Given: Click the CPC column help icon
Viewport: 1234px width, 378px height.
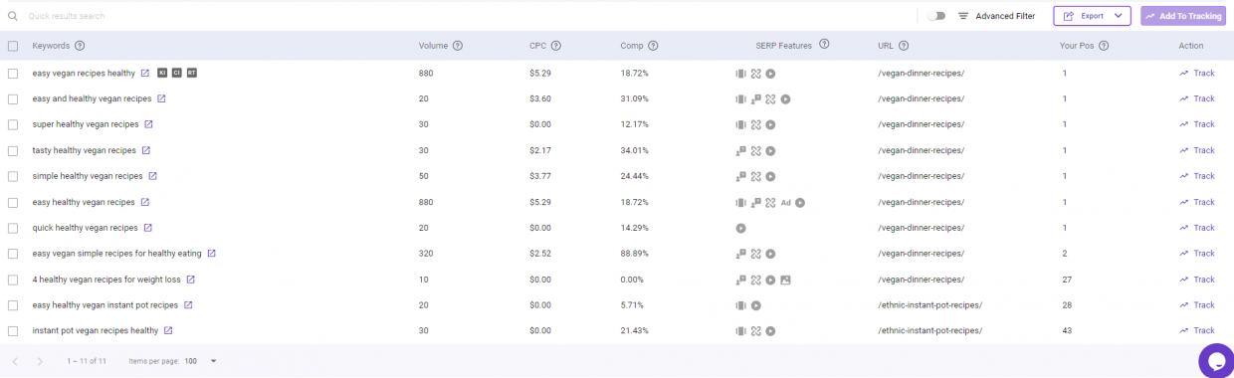Looking at the screenshot, I should click(556, 46).
